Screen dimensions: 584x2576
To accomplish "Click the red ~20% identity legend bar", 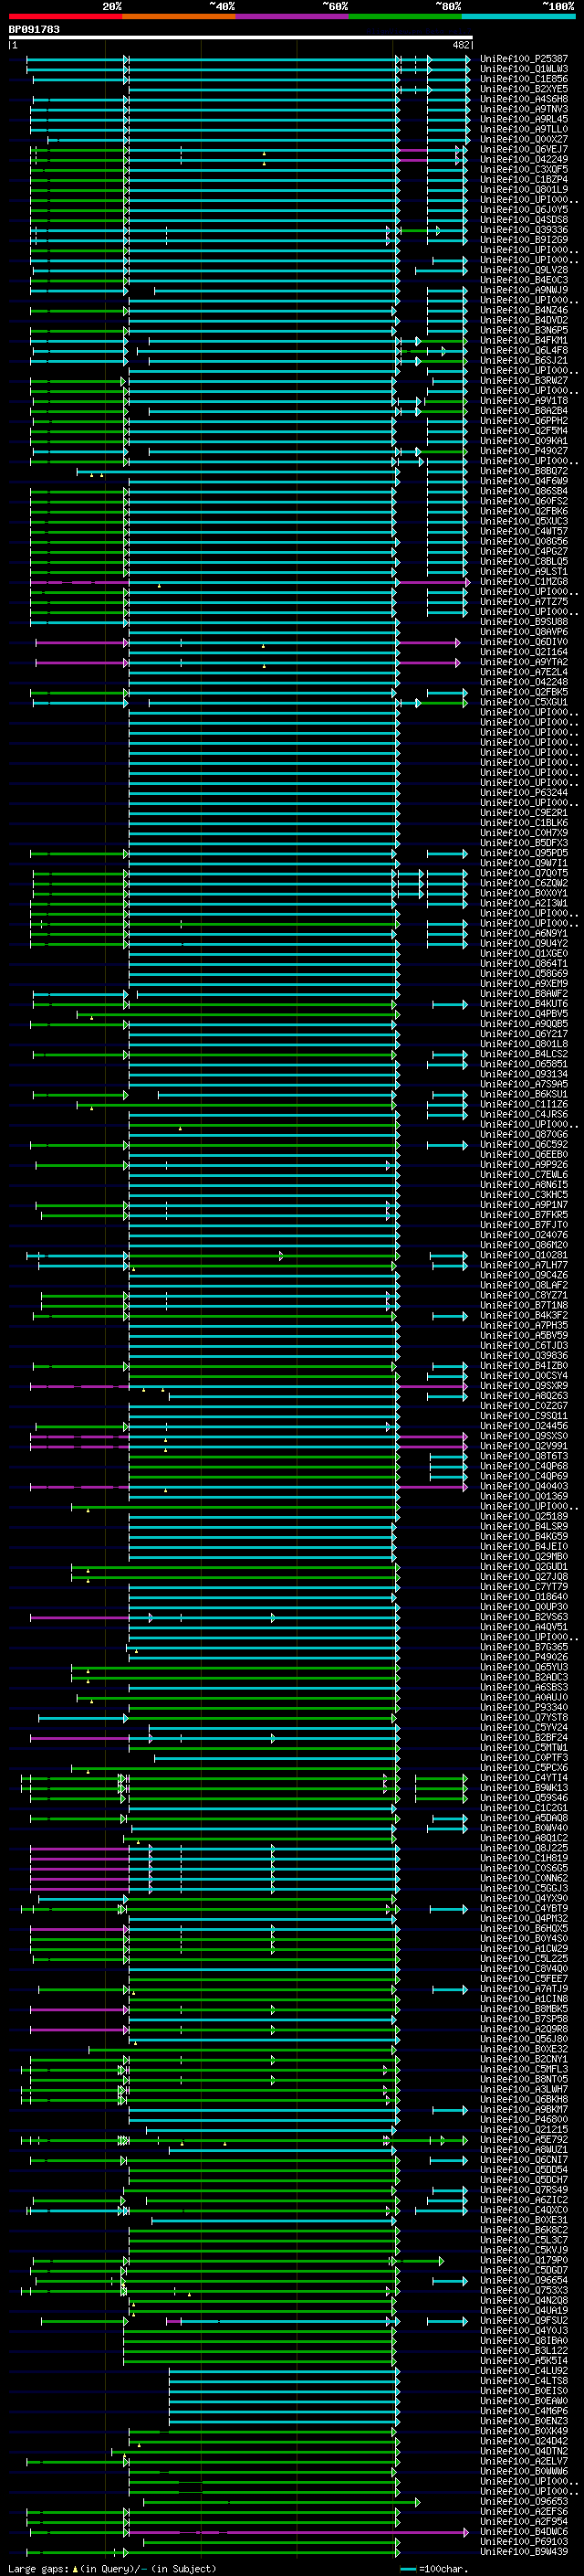I will [65, 16].
